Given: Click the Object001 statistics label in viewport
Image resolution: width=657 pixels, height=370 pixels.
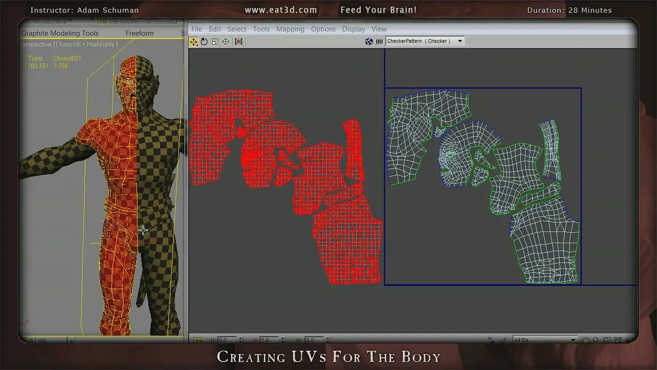Looking at the screenshot, I should point(67,59).
